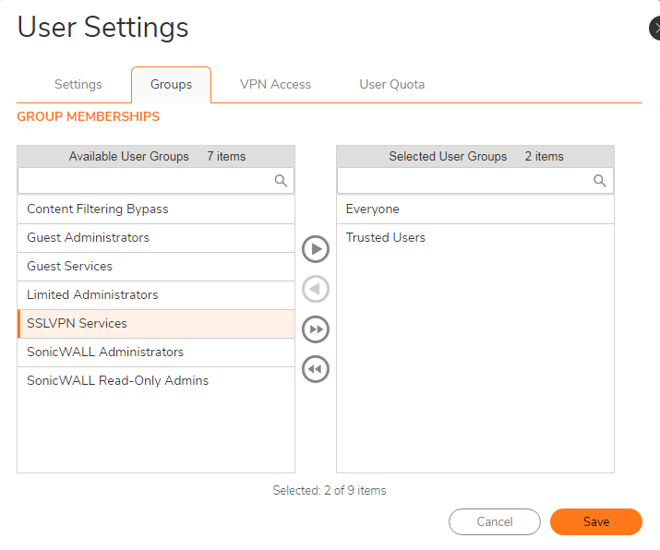The width and height of the screenshot is (660, 550).
Task: Close the User Settings dialog
Action: 655,29
